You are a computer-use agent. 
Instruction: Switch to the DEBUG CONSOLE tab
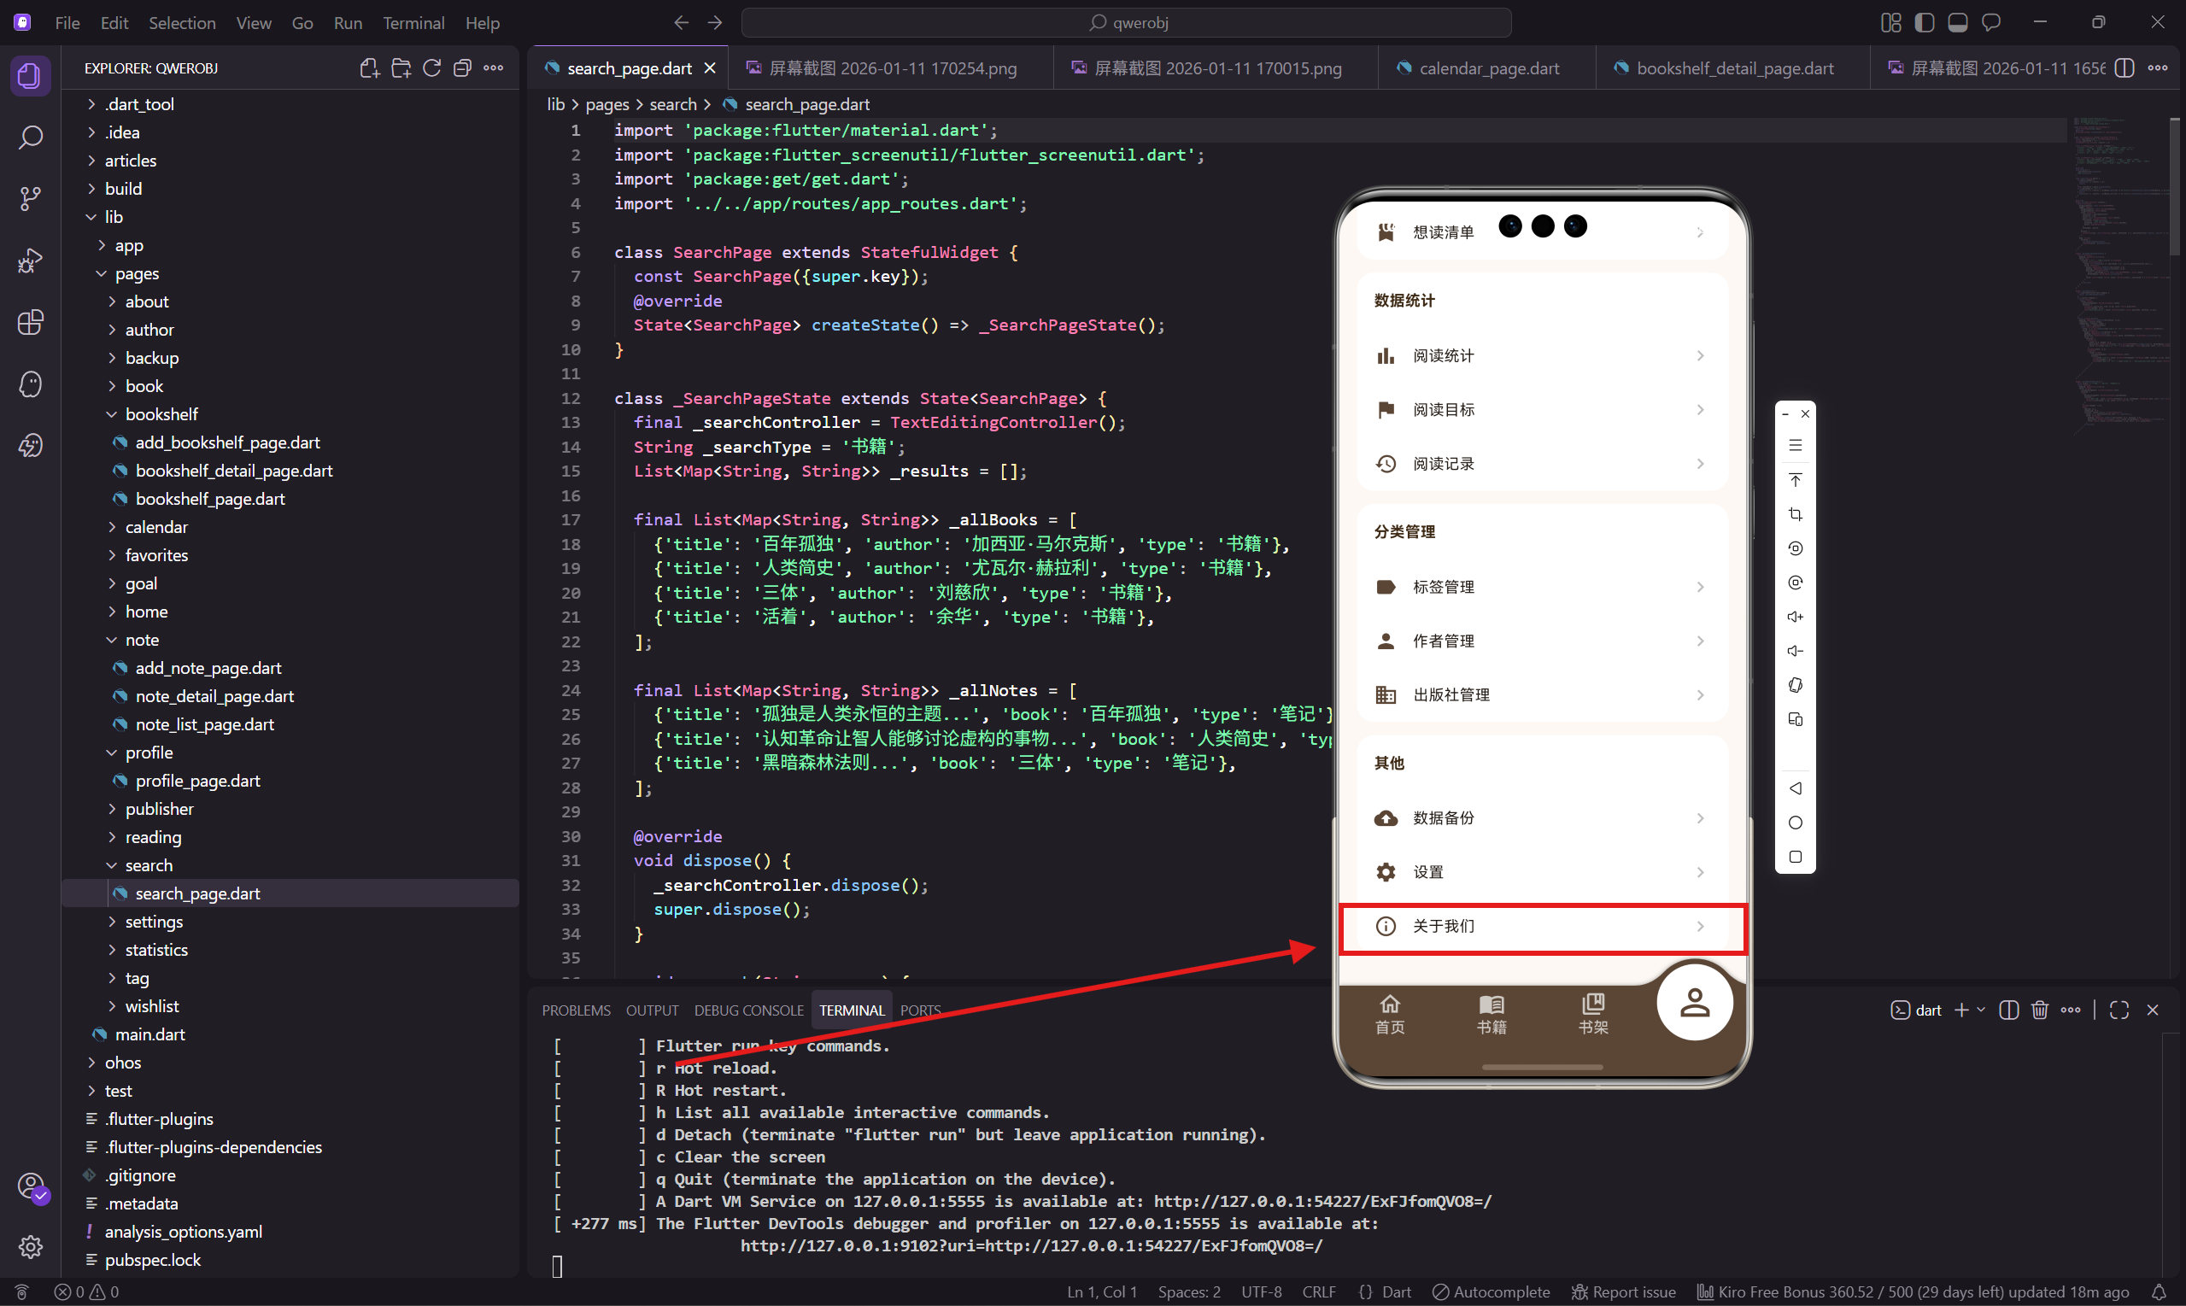click(x=748, y=1010)
